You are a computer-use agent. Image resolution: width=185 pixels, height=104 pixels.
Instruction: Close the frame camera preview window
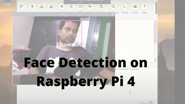point(113,14)
